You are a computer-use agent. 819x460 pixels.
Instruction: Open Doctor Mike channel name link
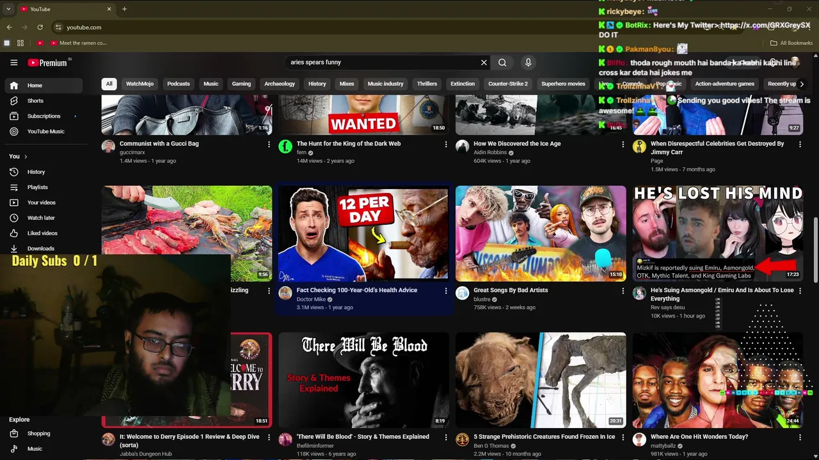tap(311, 299)
